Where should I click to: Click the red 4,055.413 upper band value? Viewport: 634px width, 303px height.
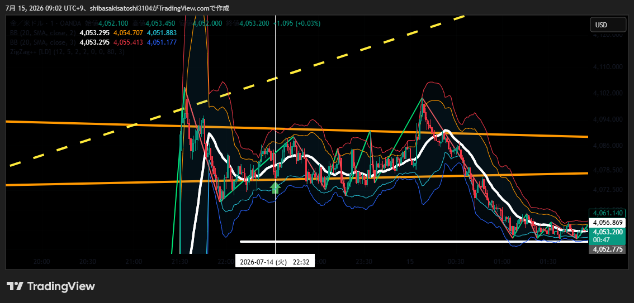(x=129, y=42)
